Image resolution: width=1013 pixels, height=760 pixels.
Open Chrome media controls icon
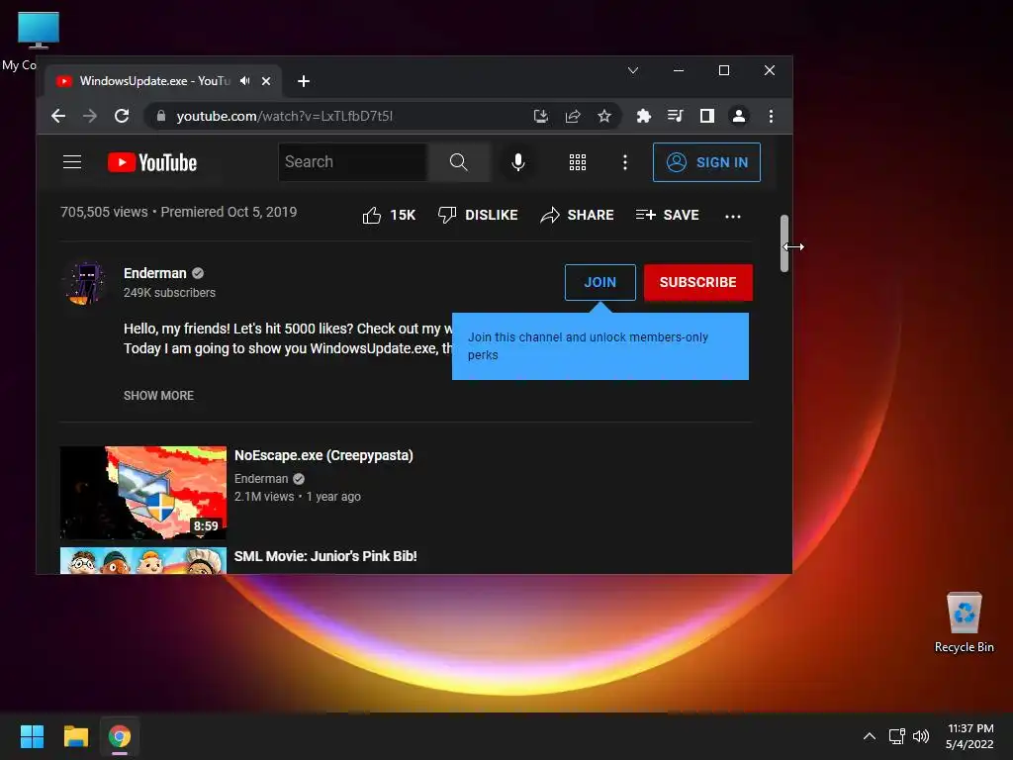pos(675,116)
